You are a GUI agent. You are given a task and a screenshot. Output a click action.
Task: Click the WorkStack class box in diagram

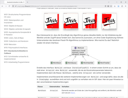[x=56, y=63]
